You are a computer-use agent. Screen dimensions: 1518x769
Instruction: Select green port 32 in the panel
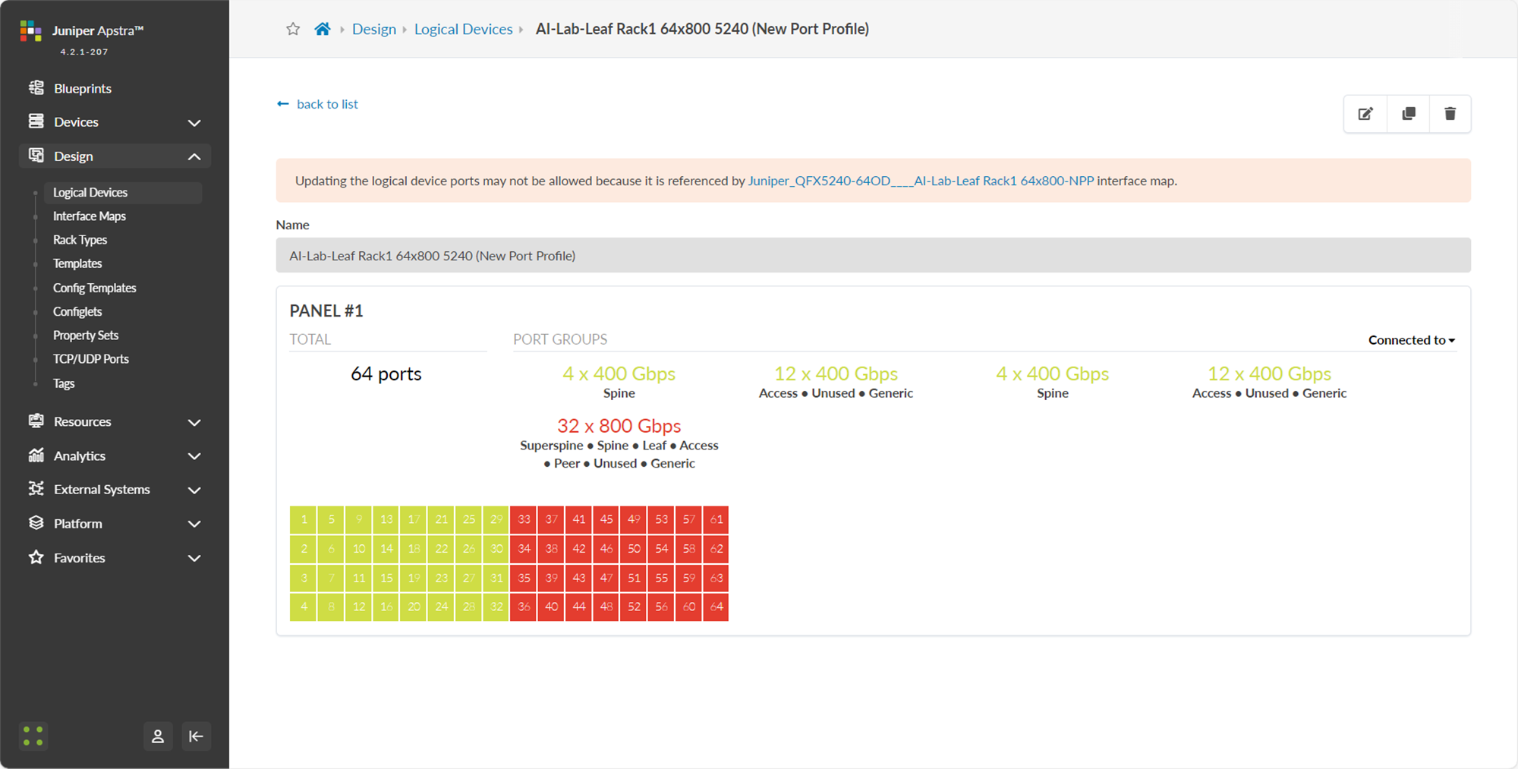click(496, 607)
